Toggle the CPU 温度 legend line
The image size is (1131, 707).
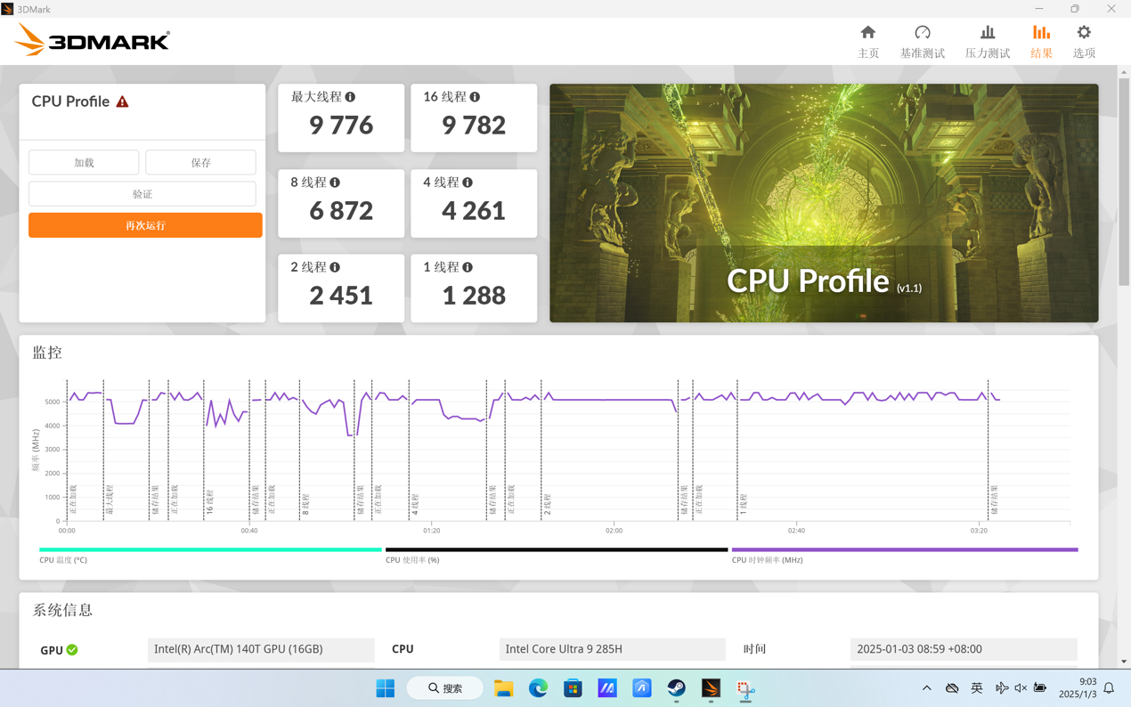[x=210, y=550]
